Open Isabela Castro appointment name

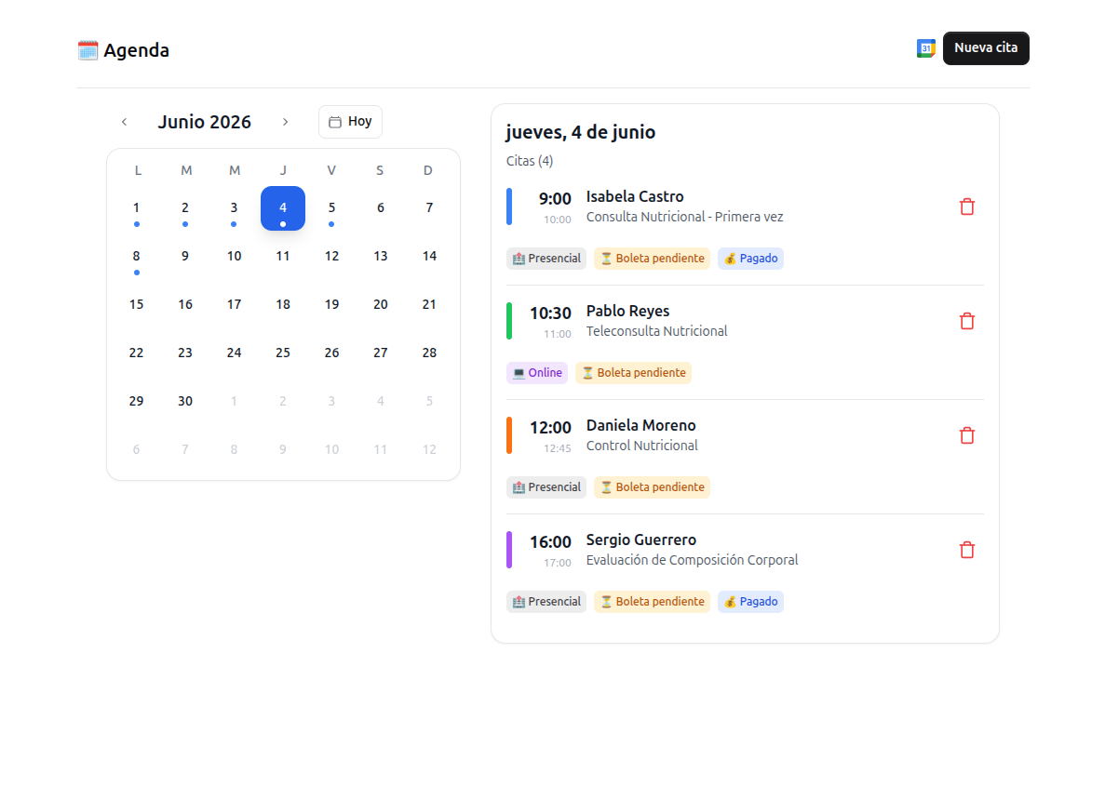(635, 196)
